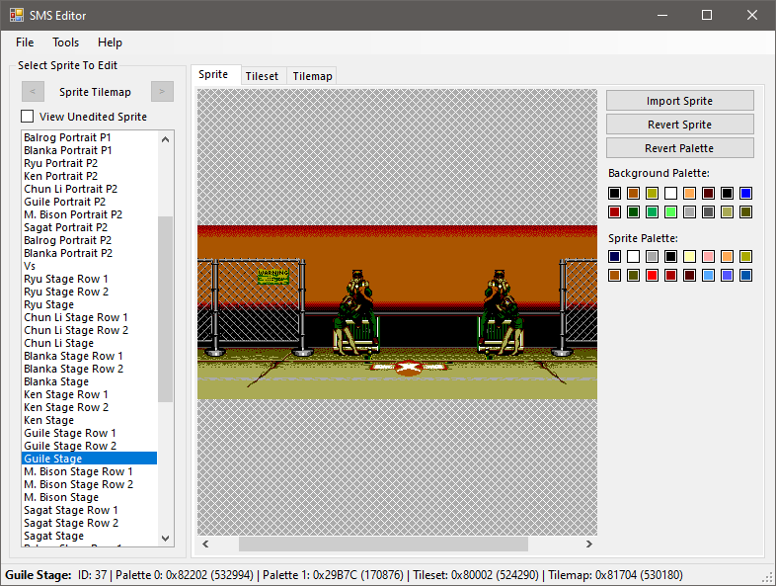Select the Chun Li Stage entry

tap(90, 343)
